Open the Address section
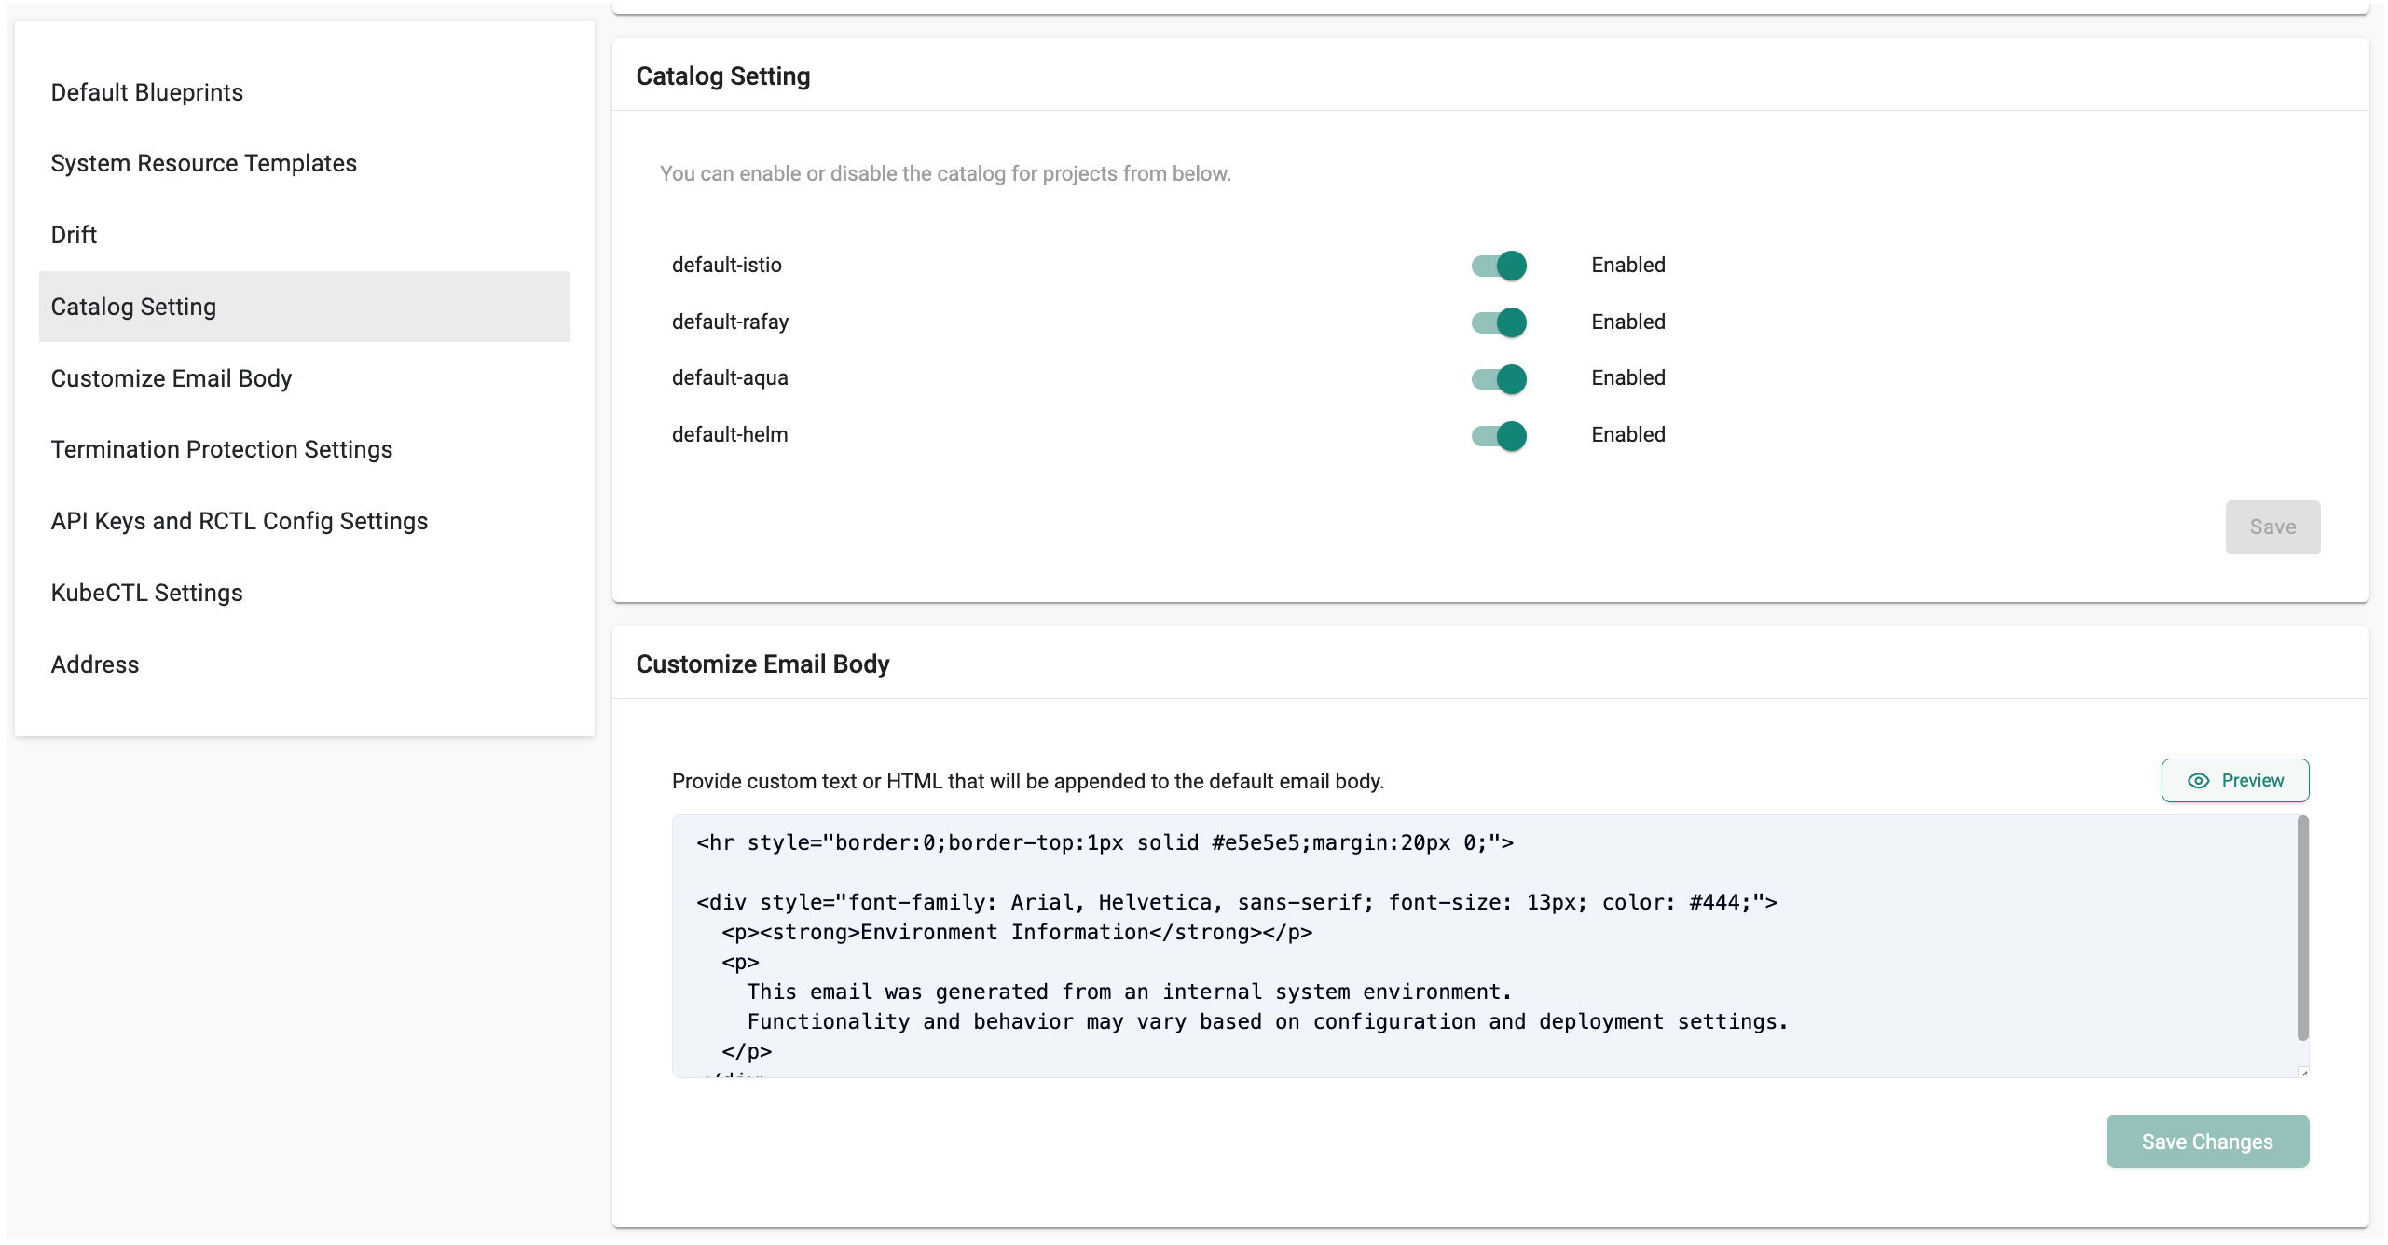 [x=95, y=664]
